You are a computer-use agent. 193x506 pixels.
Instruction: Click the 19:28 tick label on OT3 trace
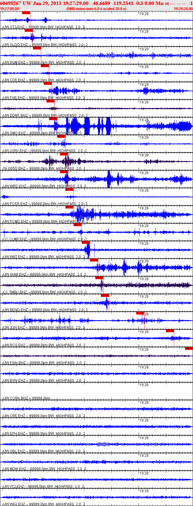tap(144, 14)
